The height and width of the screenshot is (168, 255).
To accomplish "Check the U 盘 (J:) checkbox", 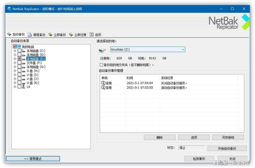I will coord(19,79).
